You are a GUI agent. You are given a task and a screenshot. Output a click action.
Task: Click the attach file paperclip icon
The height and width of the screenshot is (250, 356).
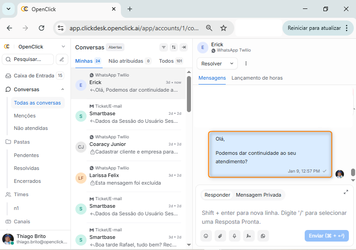(x=220, y=236)
